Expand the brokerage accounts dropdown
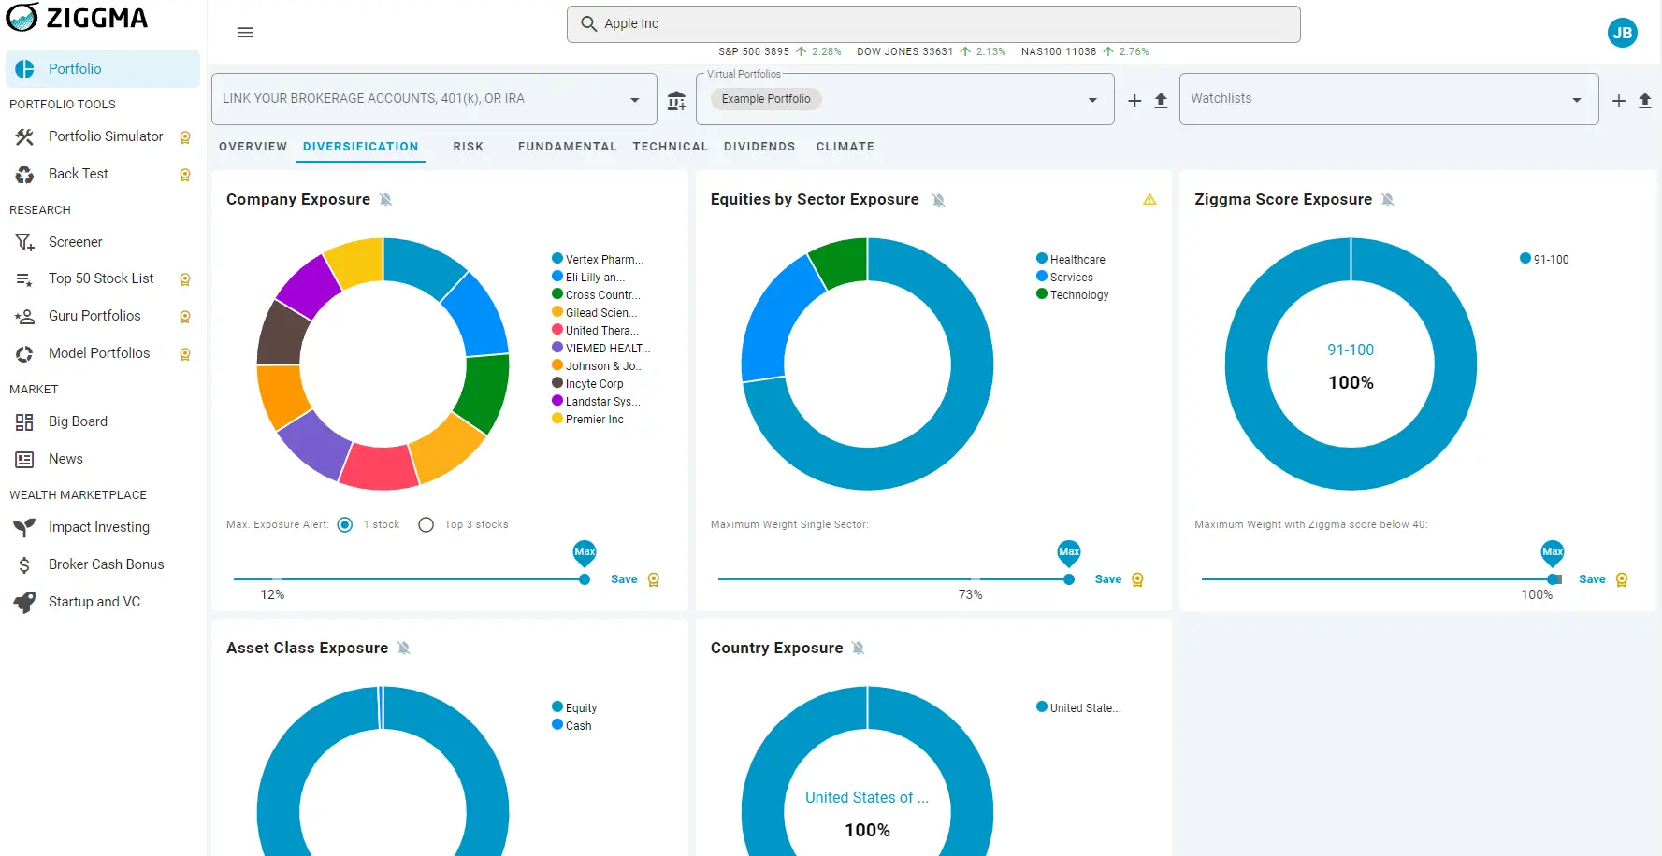This screenshot has width=1662, height=856. 635,100
